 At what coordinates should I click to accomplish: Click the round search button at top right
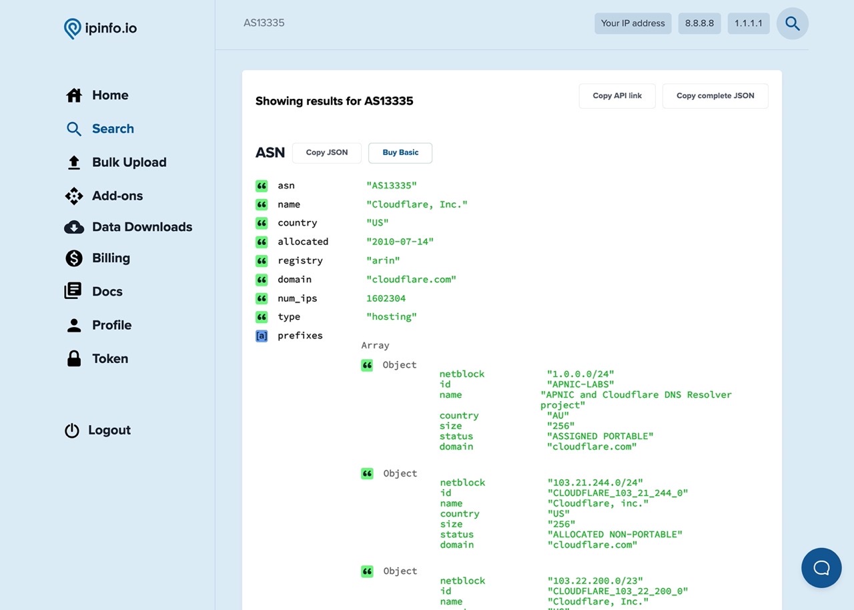pyautogui.click(x=793, y=23)
